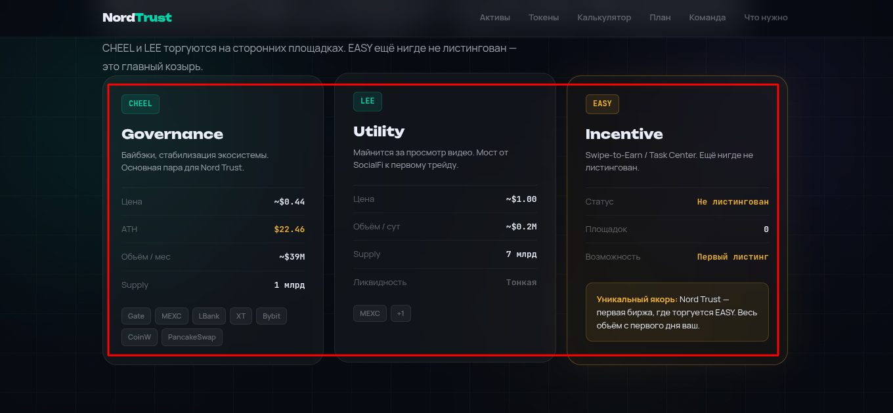
Task: Click the Swipe-to-Earn / Task Center description
Action: pos(670,161)
